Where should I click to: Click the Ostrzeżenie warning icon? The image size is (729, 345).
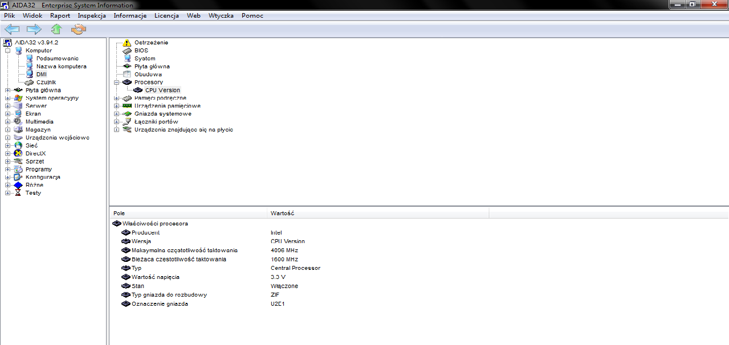pyautogui.click(x=127, y=43)
